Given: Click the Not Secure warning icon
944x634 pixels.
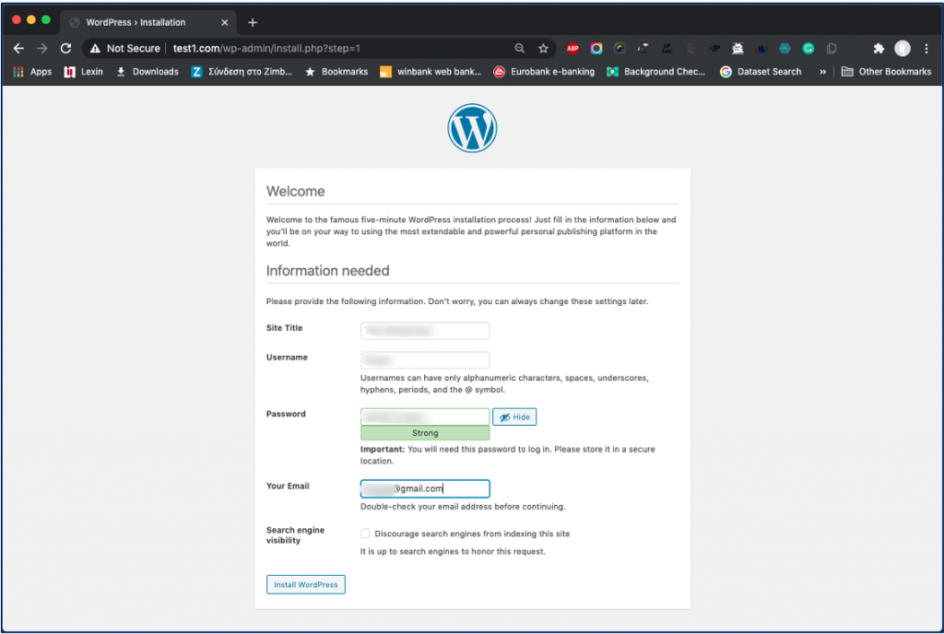Looking at the screenshot, I should pyautogui.click(x=95, y=48).
